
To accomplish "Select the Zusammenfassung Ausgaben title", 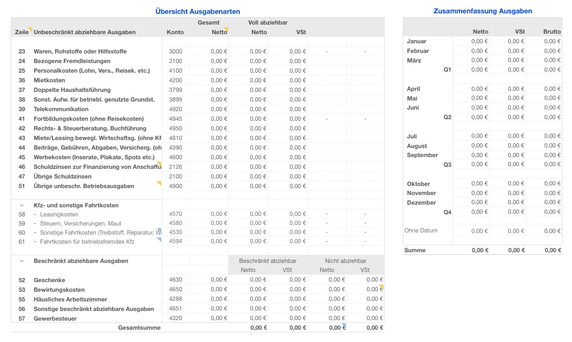I will pyautogui.click(x=484, y=11).
